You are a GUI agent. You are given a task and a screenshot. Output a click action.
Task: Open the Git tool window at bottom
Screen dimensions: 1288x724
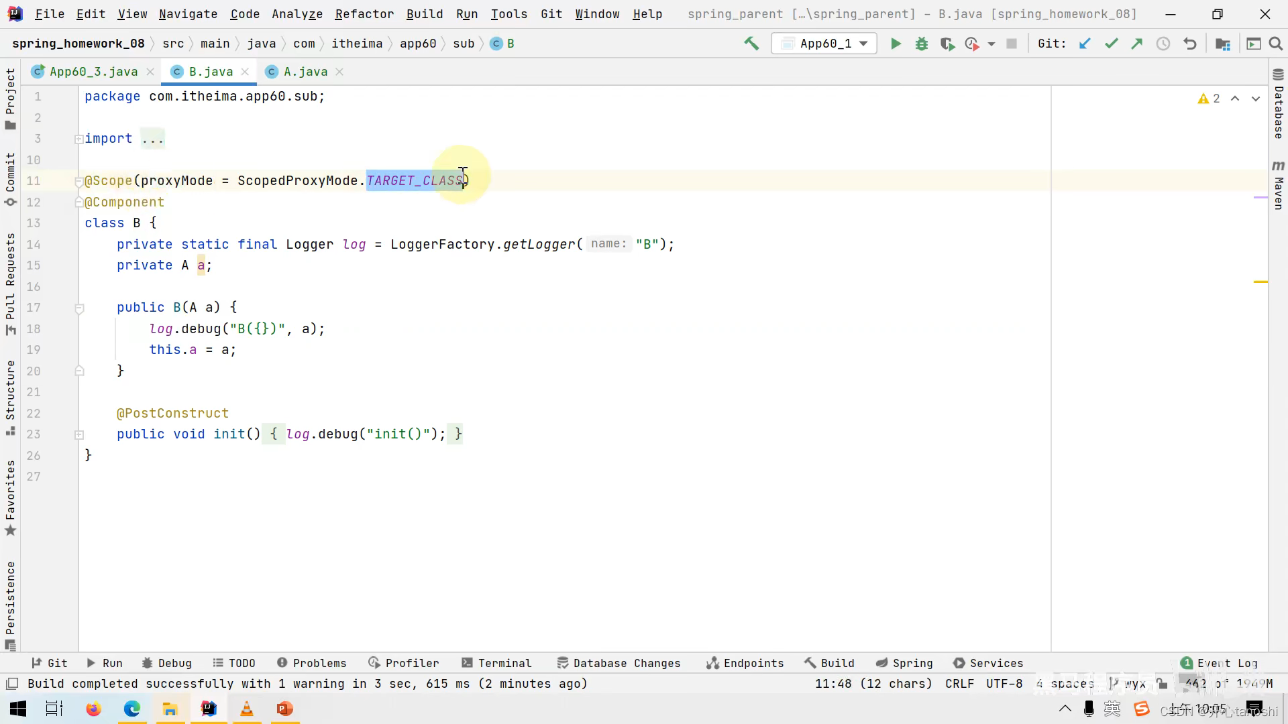[50, 663]
